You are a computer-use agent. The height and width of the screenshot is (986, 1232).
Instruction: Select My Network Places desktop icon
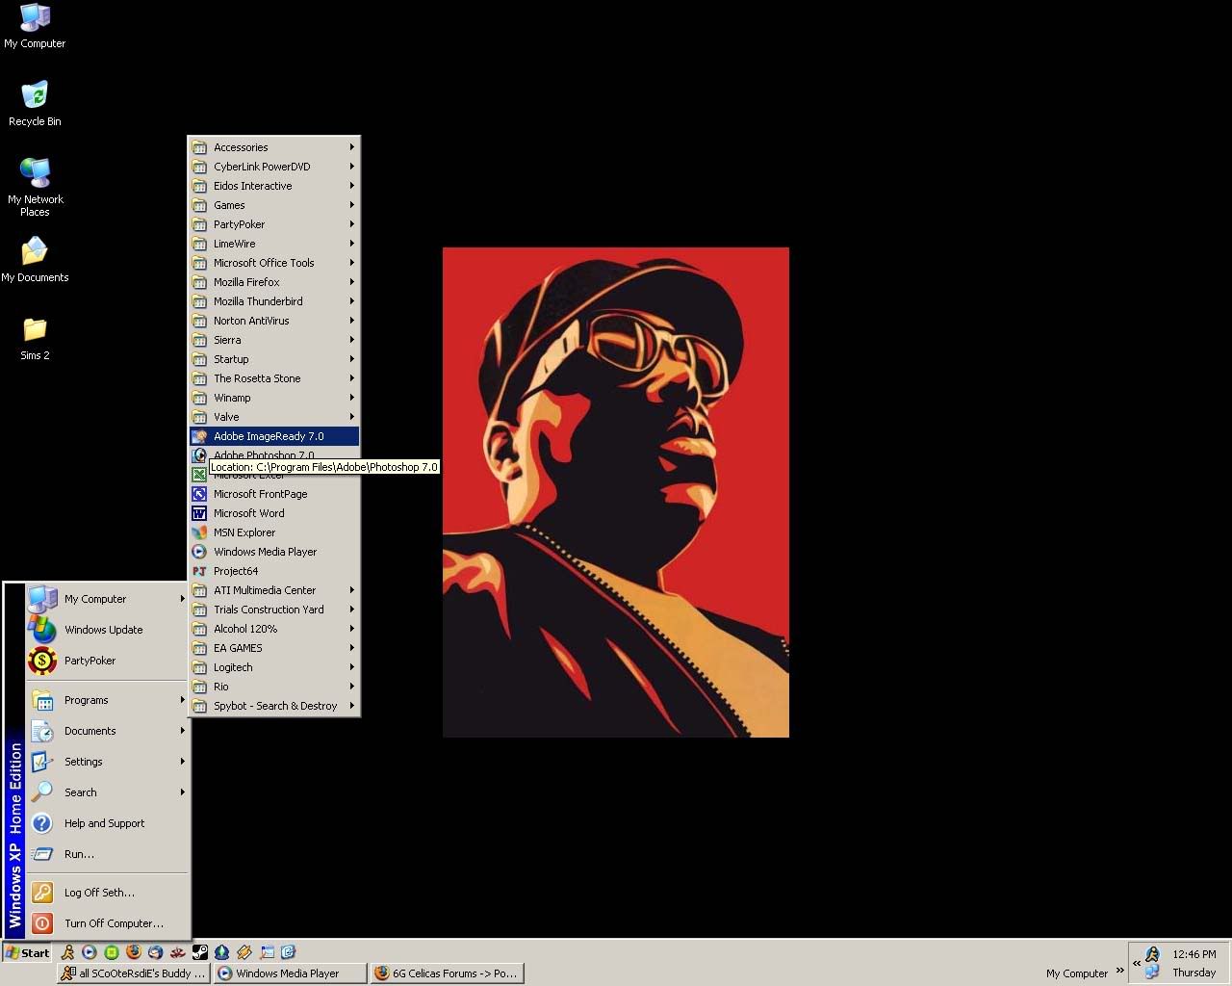[x=35, y=188]
